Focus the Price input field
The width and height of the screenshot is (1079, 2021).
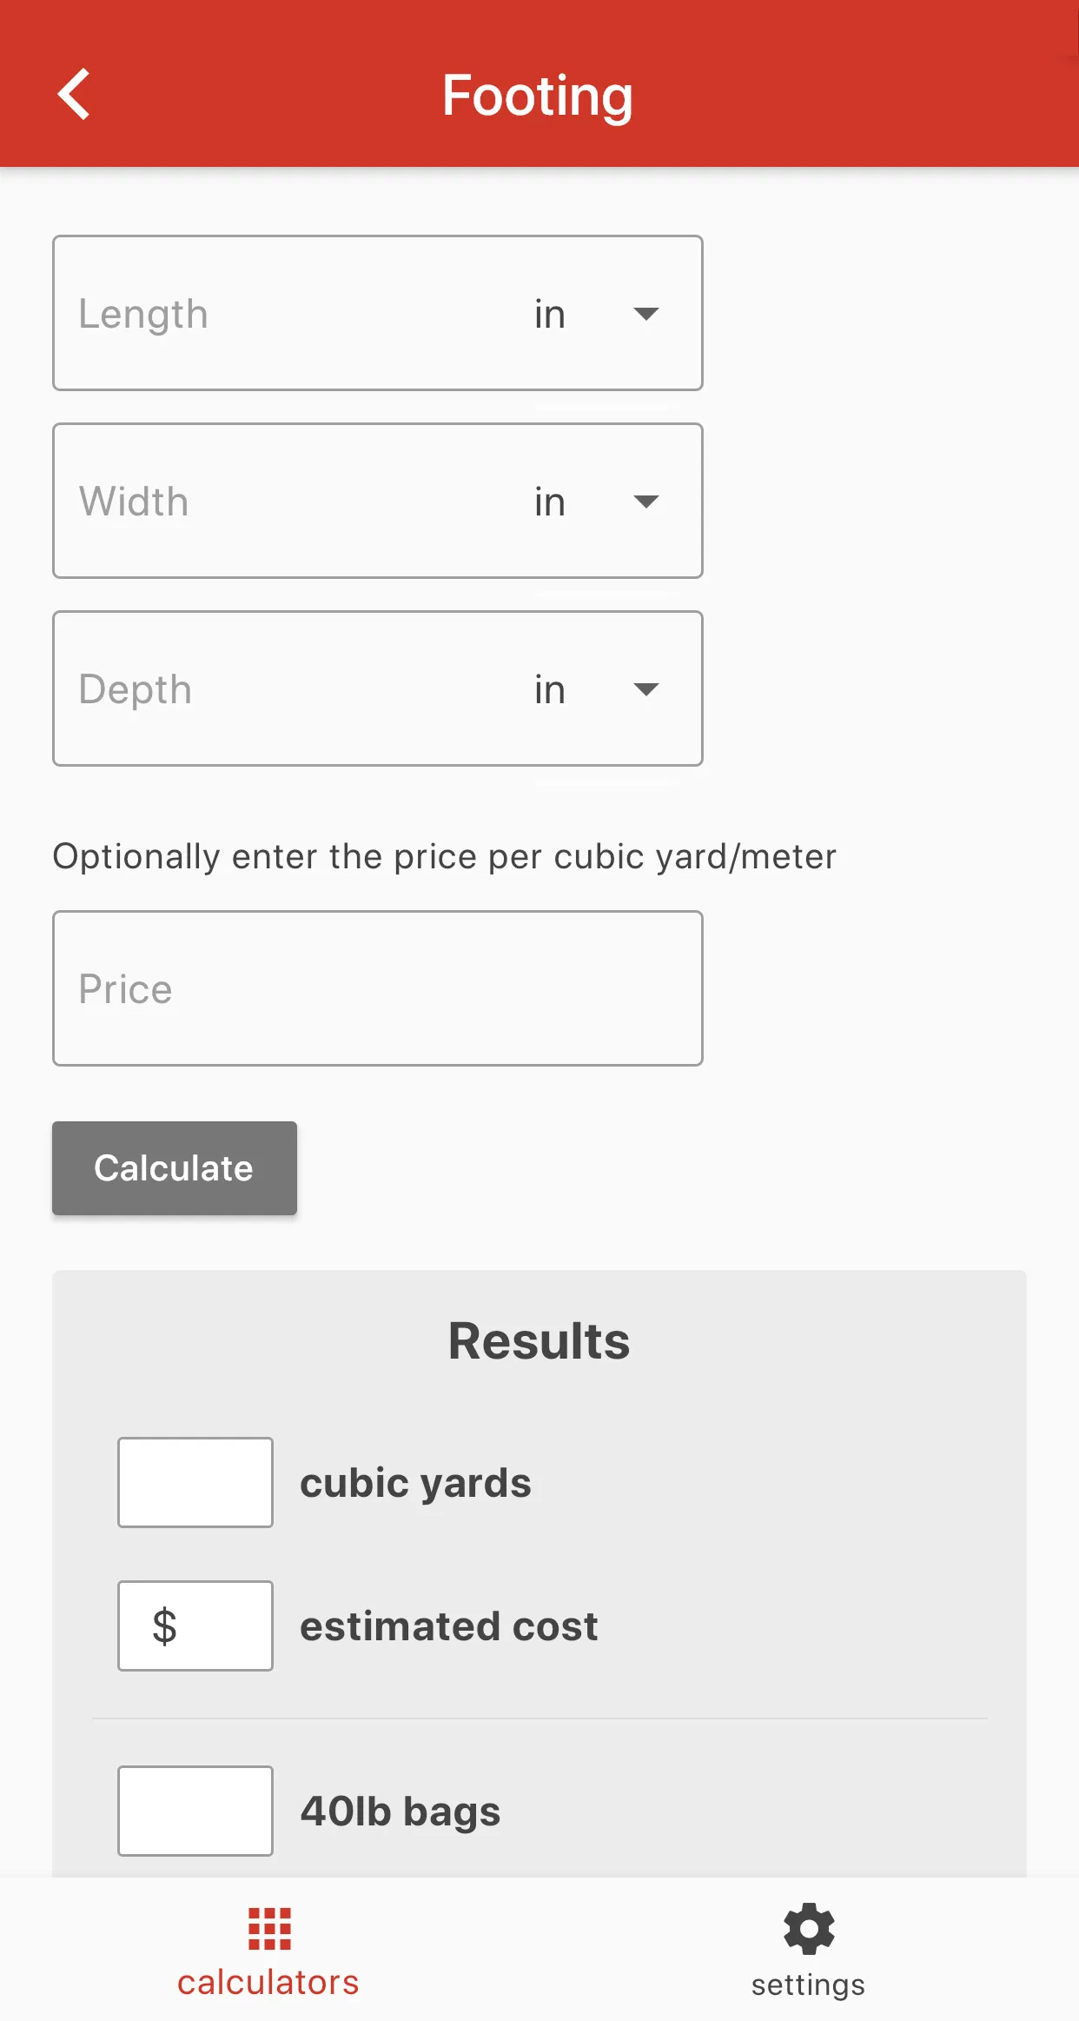[378, 988]
